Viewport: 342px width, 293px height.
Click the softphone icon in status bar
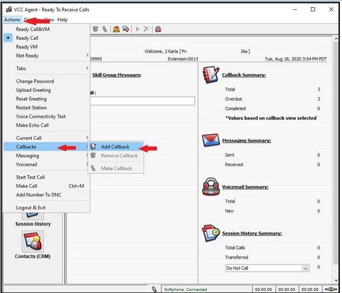pyautogui.click(x=154, y=289)
